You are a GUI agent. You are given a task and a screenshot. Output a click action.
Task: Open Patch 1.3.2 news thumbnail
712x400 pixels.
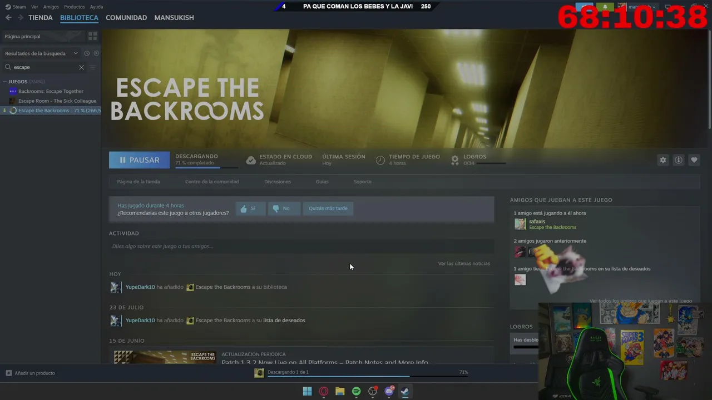[x=165, y=357]
